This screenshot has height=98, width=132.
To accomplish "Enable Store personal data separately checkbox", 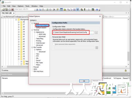I will [x=54, y=44].
